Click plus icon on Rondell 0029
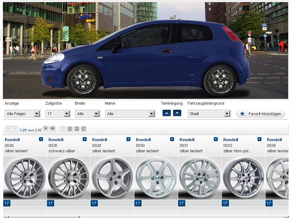The width and height of the screenshot is (294, 218). 128,139
